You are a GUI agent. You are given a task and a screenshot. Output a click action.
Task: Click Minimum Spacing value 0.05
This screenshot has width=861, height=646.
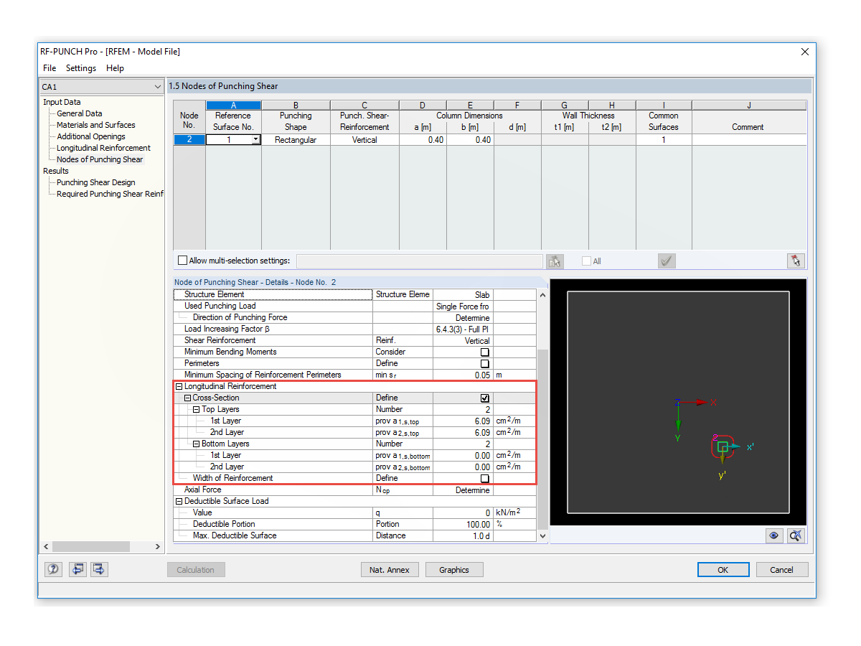(x=463, y=375)
